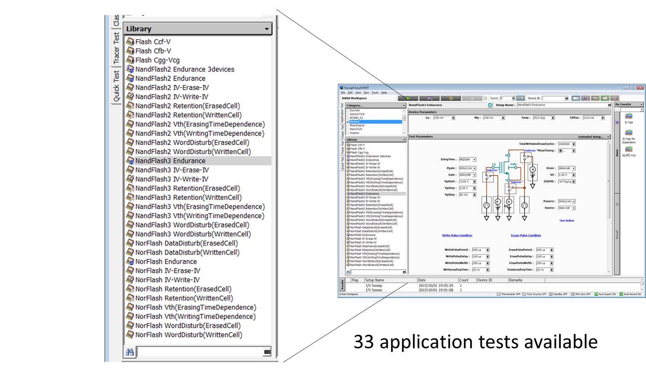The width and height of the screenshot is (646, 377).
Task: Start a single measurement with the green Run button
Action: [x=408, y=98]
